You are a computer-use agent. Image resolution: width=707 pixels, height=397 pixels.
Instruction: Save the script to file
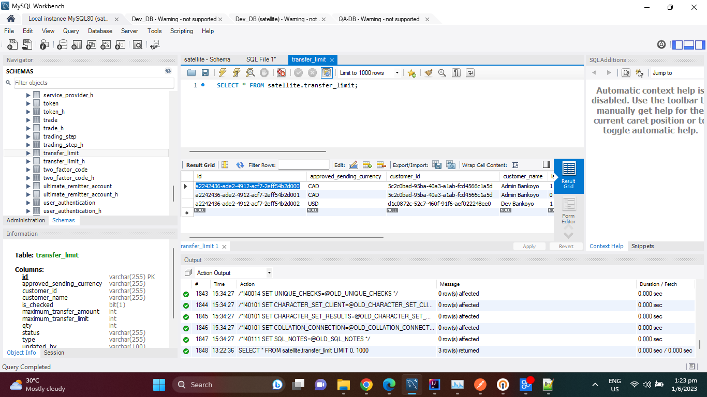[x=205, y=73]
